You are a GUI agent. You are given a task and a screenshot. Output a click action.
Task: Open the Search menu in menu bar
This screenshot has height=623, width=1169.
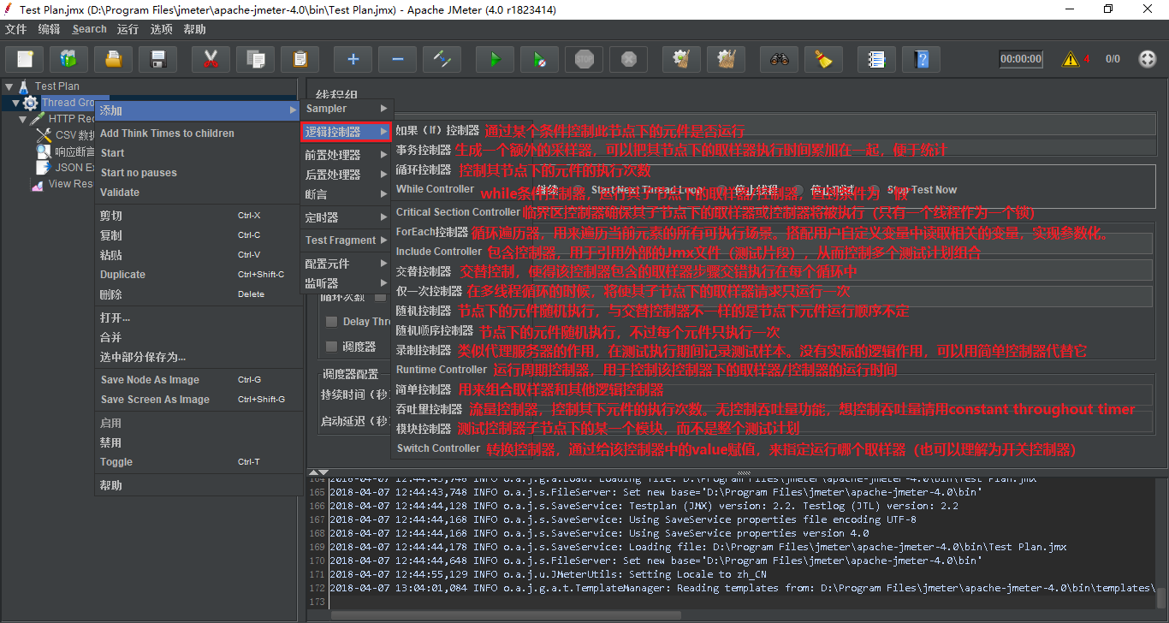tap(90, 29)
